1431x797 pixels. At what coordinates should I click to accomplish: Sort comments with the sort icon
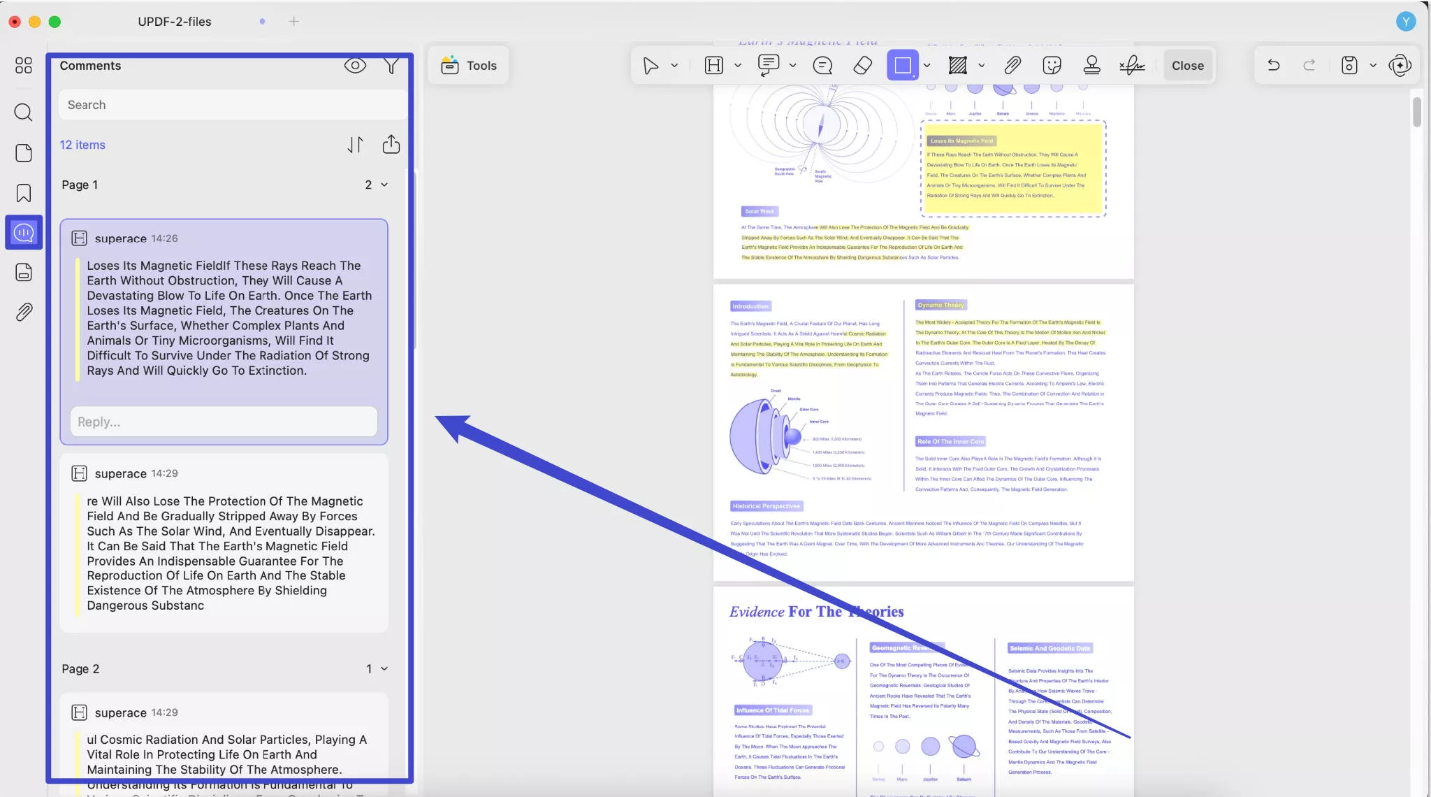tap(356, 145)
